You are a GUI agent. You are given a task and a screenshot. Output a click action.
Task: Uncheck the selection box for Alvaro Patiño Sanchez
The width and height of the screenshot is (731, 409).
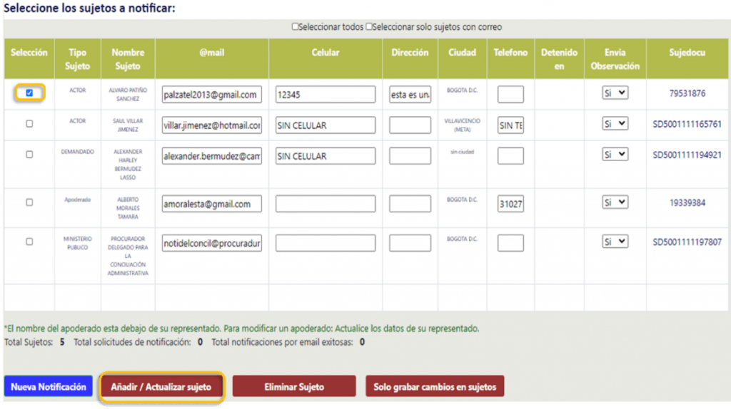(29, 93)
